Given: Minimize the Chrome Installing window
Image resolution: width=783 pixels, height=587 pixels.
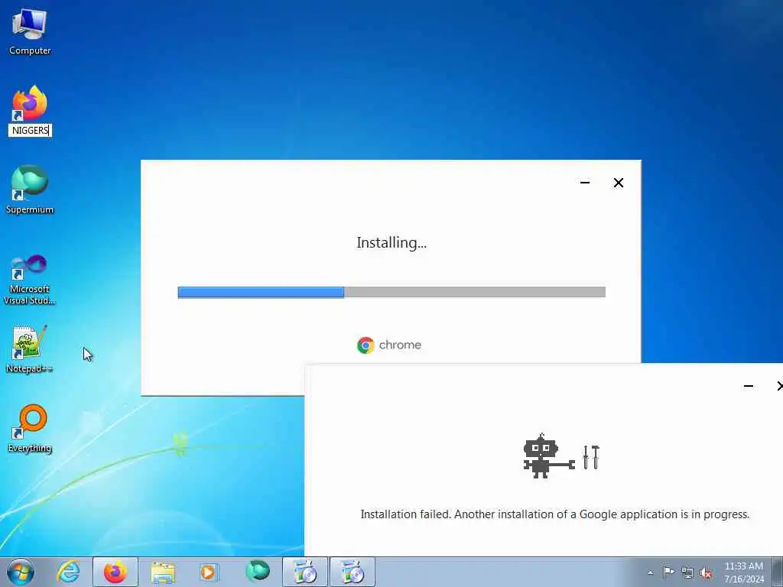Looking at the screenshot, I should [585, 183].
